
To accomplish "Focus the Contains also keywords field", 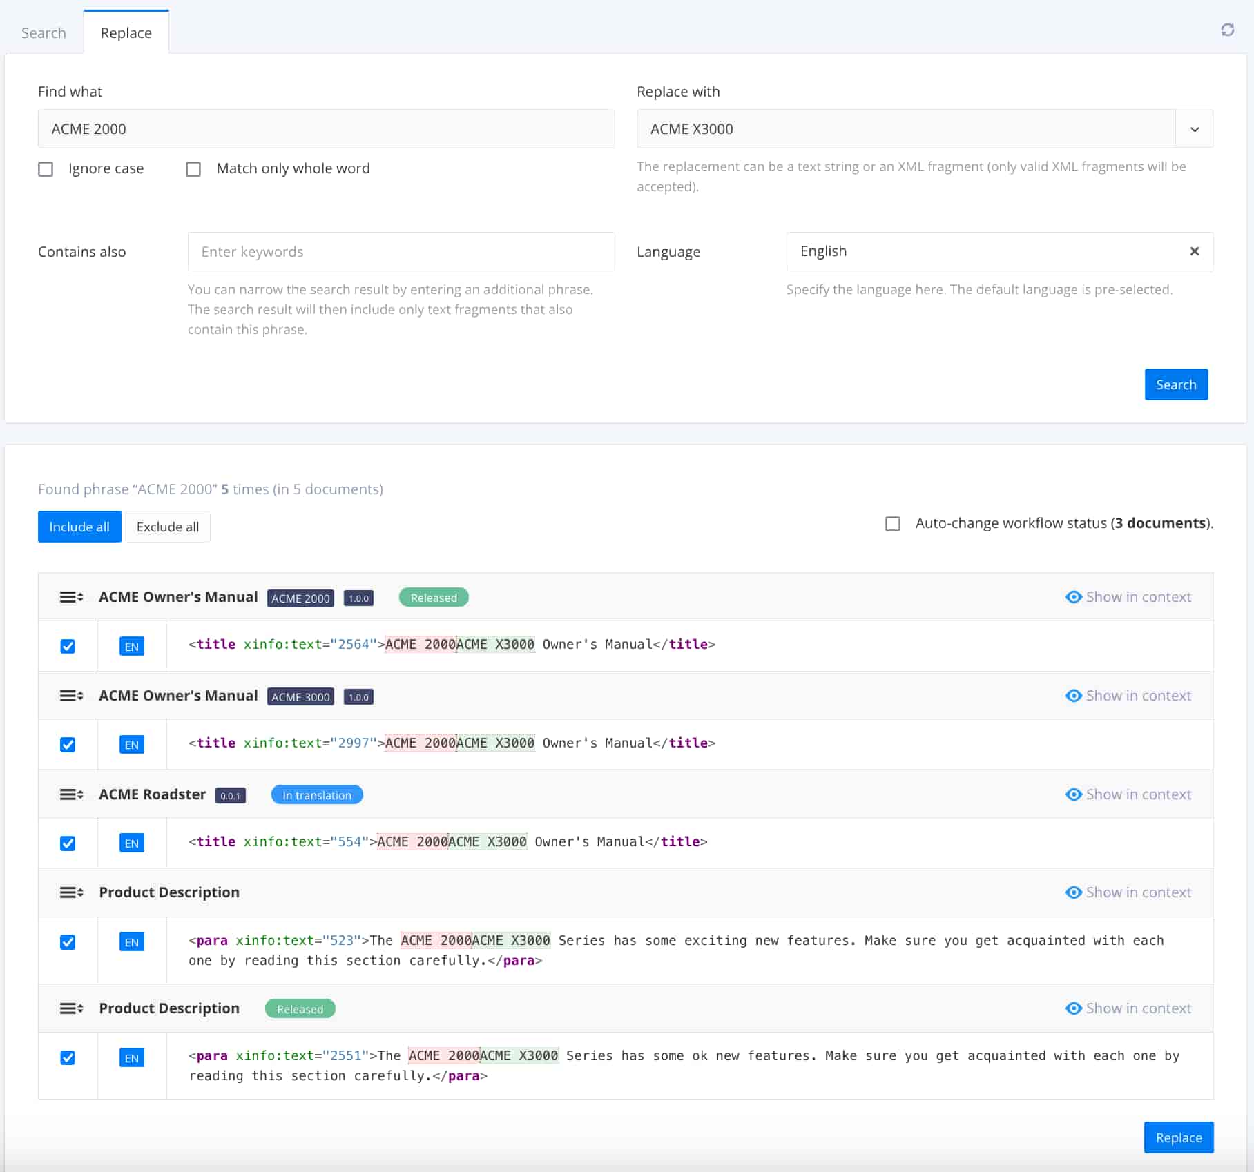I will point(401,252).
